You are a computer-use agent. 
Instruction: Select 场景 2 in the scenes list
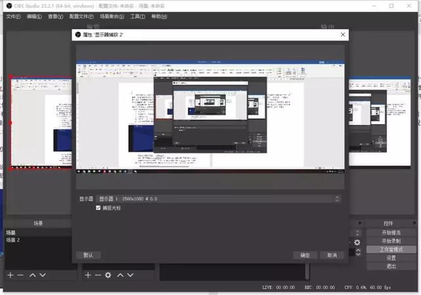(38, 240)
